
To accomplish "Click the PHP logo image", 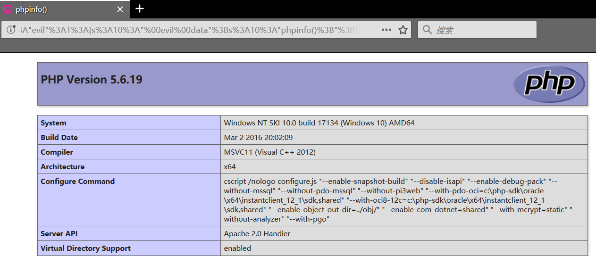I will point(549,84).
